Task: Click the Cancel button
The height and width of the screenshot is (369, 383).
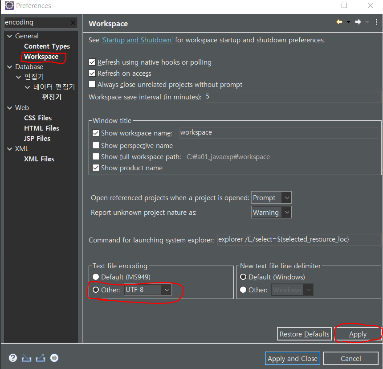Action: (x=351, y=358)
